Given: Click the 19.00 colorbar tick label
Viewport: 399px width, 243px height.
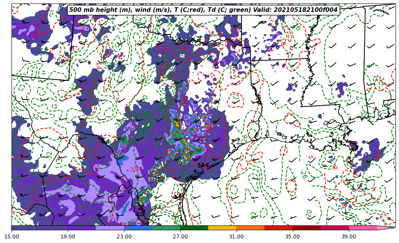Looking at the screenshot, I should click(x=68, y=236).
